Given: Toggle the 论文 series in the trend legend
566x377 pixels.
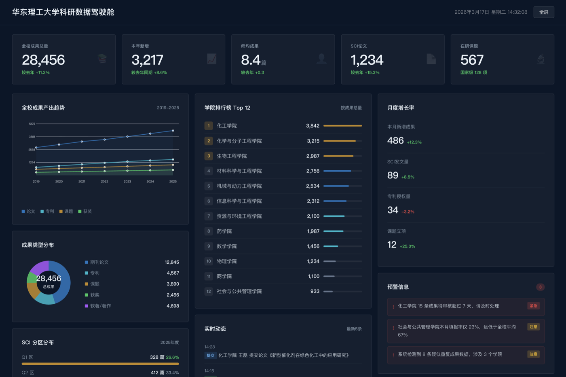Looking at the screenshot, I should 28,211.
